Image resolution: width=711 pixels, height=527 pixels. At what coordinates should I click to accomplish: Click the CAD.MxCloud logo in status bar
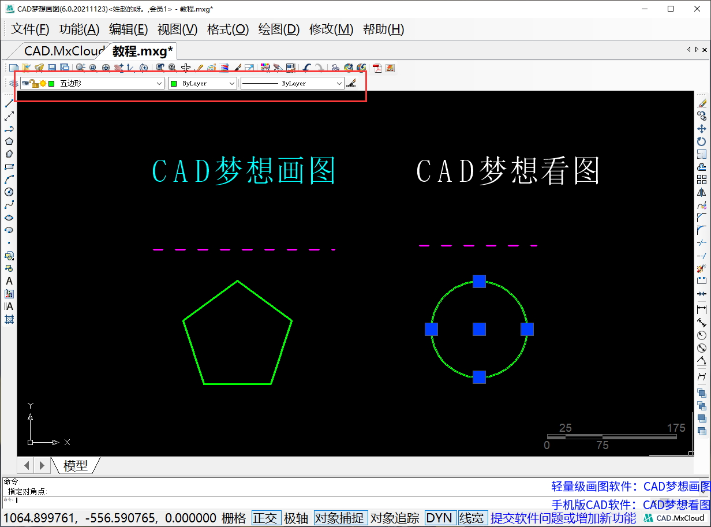tap(675, 518)
